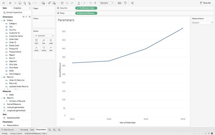Click the show filmstrip icon in status bar
This screenshot has height=135, width=215.
pyautogui.click(x=209, y=134)
